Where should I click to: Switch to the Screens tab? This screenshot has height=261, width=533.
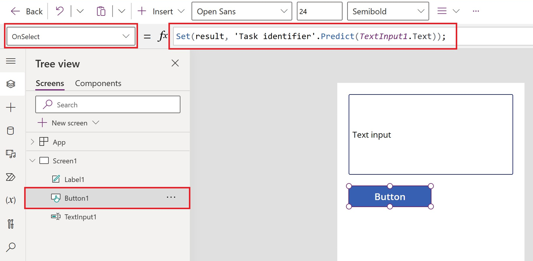50,83
